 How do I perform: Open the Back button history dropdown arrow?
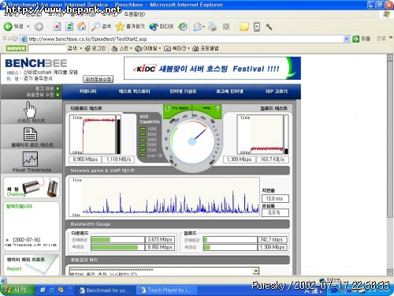point(28,27)
